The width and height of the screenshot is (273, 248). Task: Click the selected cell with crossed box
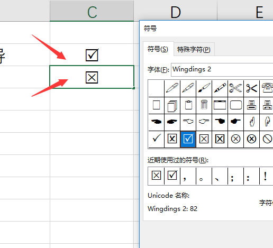pos(92,77)
